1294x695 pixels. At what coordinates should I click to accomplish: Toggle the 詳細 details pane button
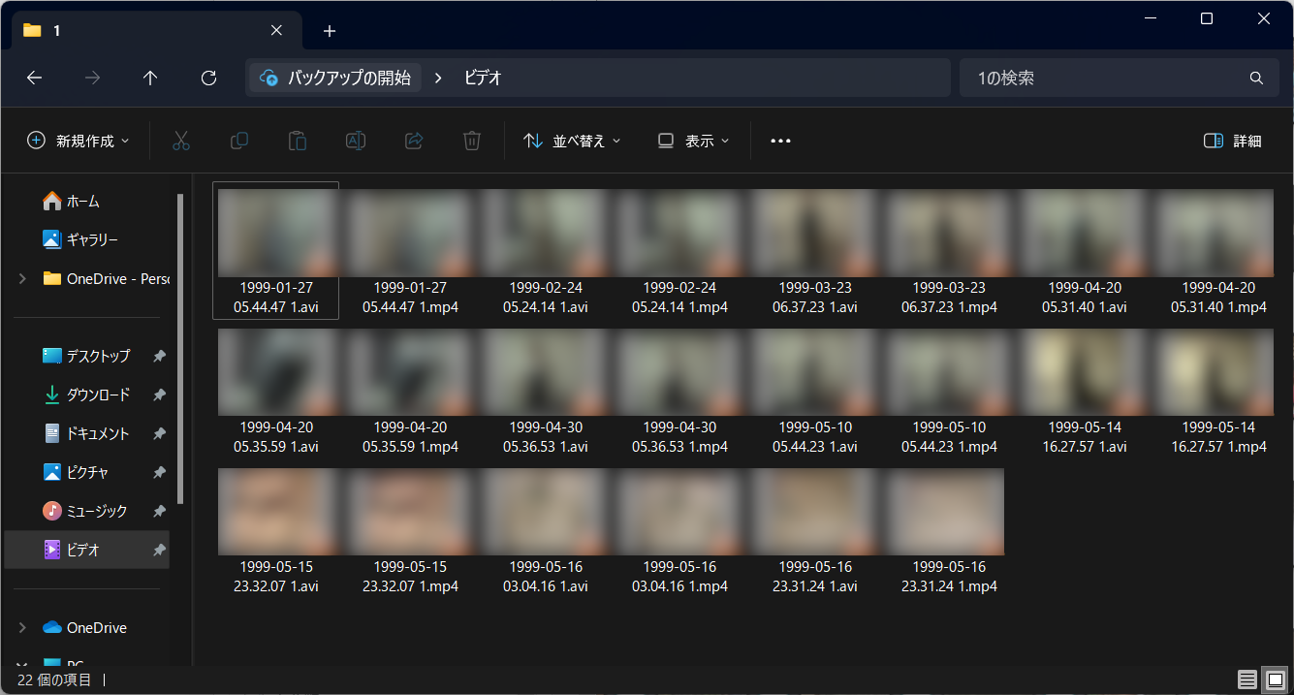[x=1233, y=141]
